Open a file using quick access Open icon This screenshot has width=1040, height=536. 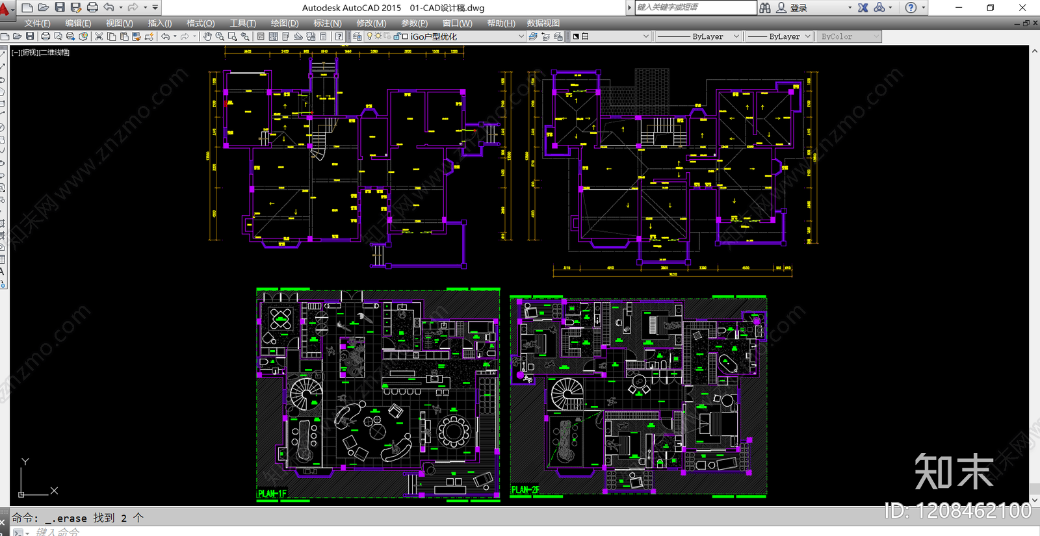pyautogui.click(x=43, y=8)
